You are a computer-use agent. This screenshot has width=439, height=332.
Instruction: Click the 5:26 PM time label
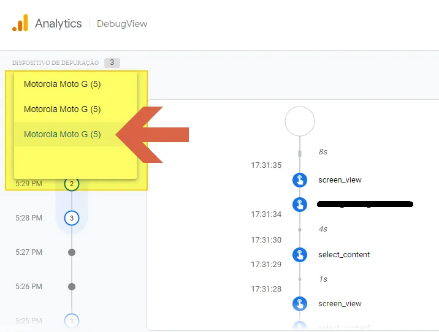click(x=29, y=287)
